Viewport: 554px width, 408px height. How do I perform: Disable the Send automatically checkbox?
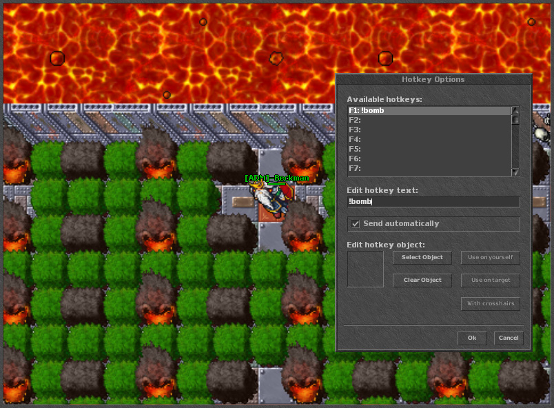[x=356, y=223]
